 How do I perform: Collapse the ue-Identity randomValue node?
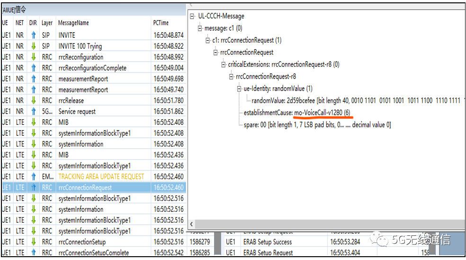(x=239, y=89)
